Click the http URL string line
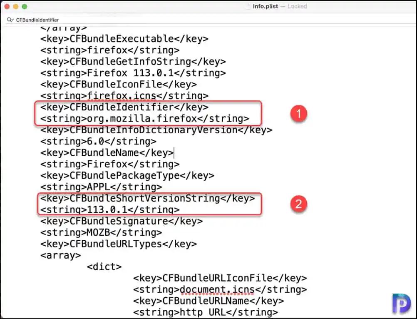 pyautogui.click(x=206, y=313)
